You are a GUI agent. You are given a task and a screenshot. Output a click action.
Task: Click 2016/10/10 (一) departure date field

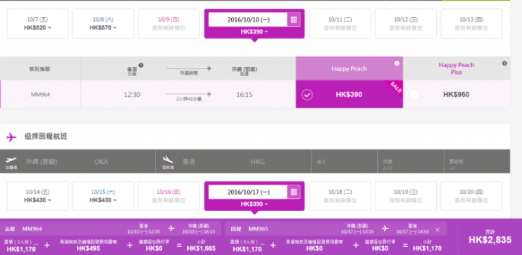pyautogui.click(x=248, y=20)
